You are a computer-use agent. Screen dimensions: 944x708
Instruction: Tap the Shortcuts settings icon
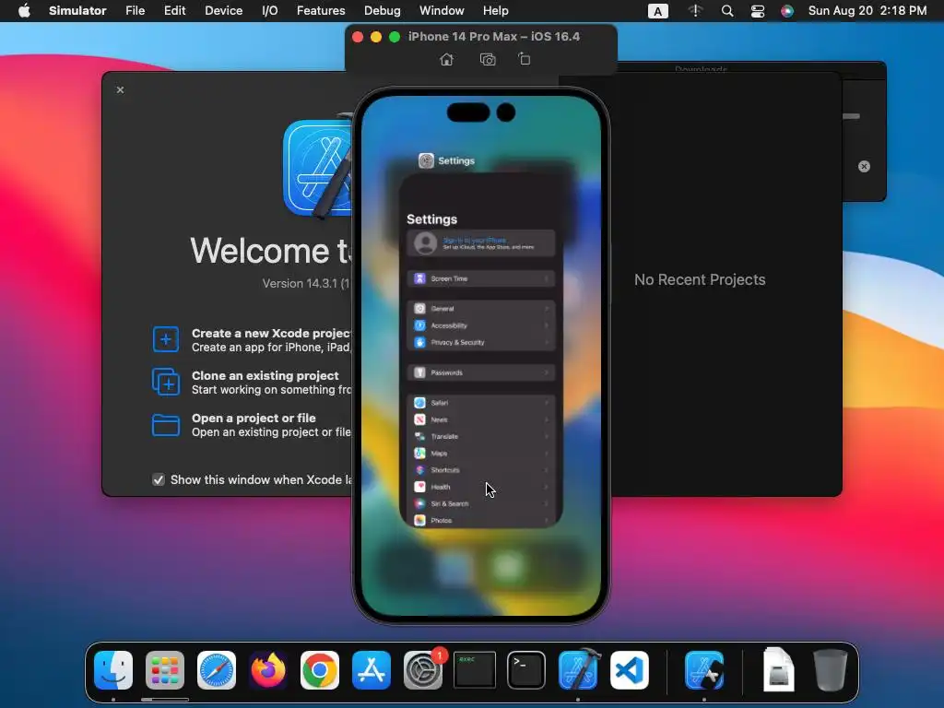(x=419, y=470)
